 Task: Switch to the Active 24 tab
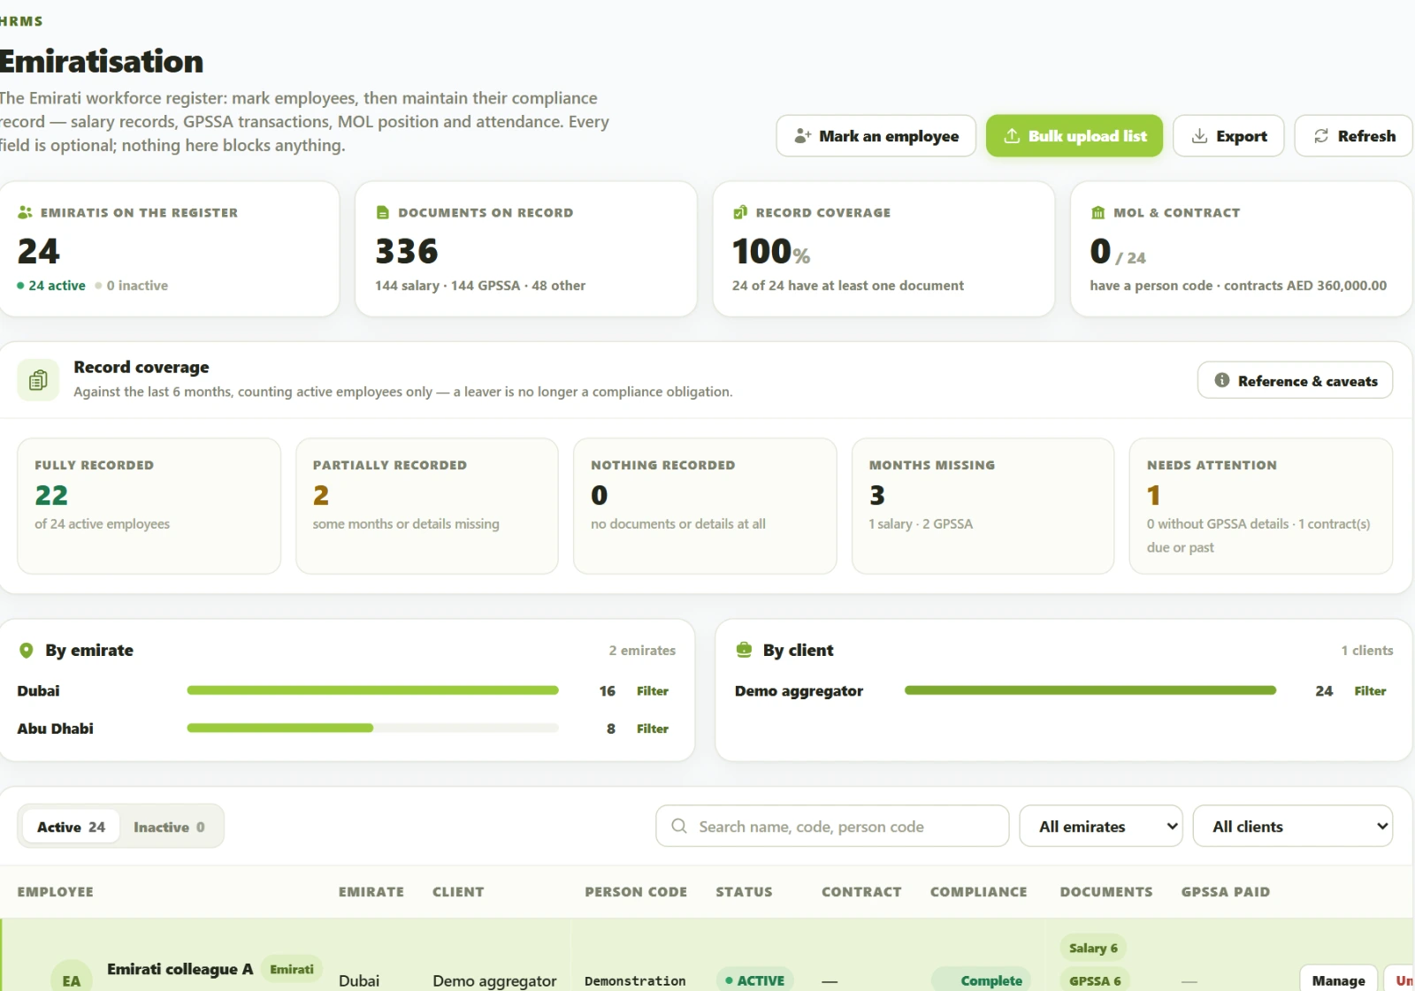click(71, 827)
